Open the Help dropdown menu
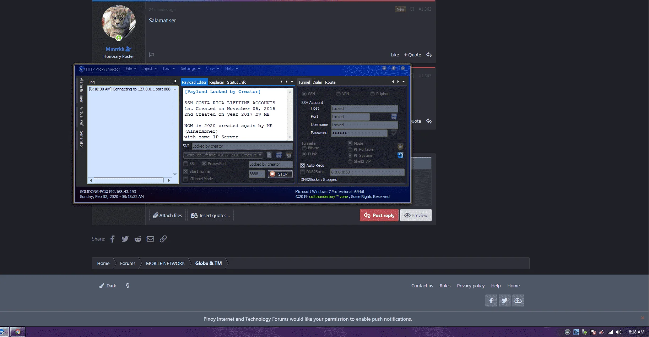 tap(232, 68)
